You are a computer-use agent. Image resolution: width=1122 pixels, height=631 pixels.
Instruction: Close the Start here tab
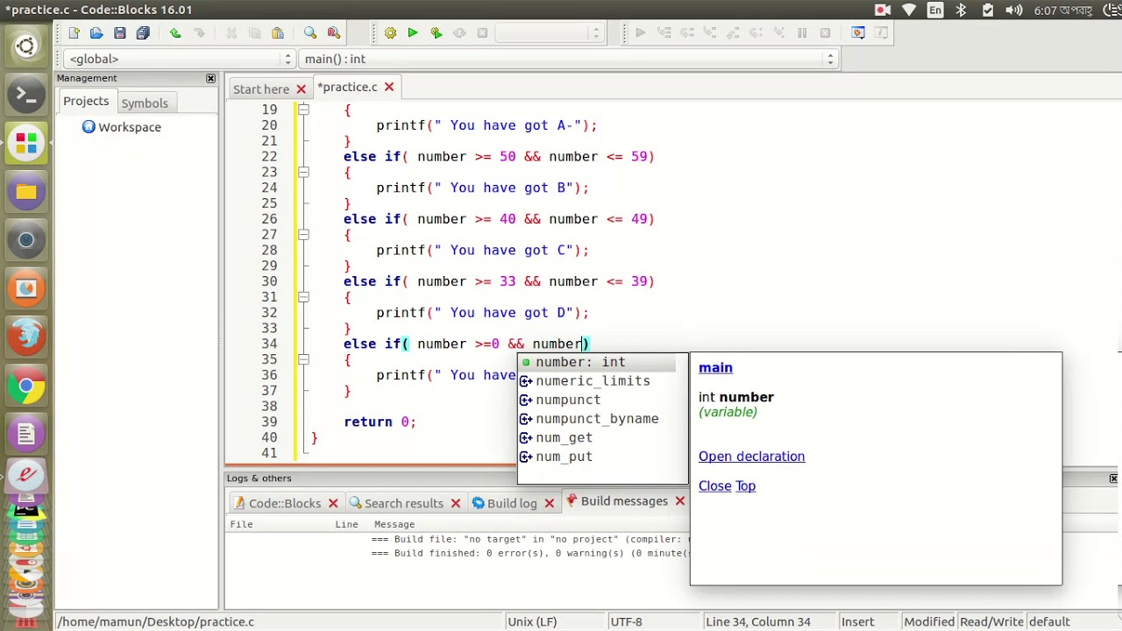pyautogui.click(x=301, y=89)
